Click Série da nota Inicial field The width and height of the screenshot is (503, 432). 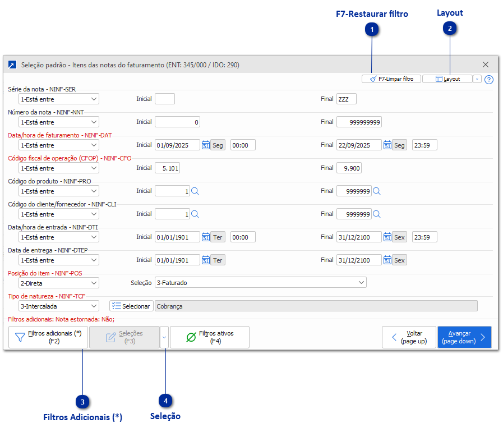164,99
